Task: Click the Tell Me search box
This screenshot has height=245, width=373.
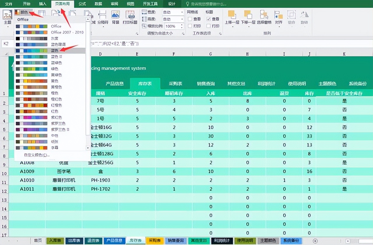Action: tap(209, 4)
